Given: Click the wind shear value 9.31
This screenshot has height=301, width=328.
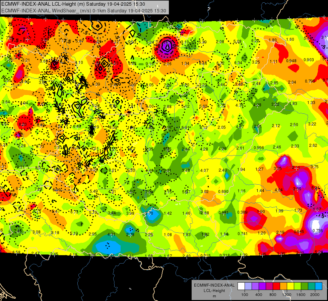Looking at the screenshot, I should (20, 167).
